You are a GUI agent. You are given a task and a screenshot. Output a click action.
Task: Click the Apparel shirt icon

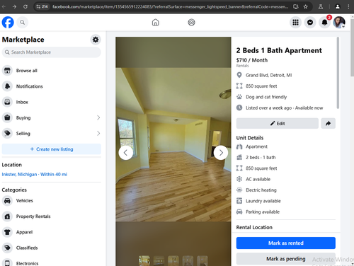pos(7,232)
